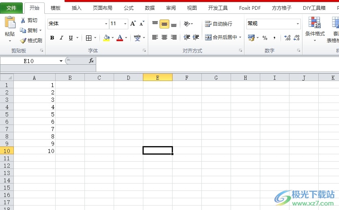Click the percent style icon
The width and height of the screenshot is (339, 210).
(265, 38)
